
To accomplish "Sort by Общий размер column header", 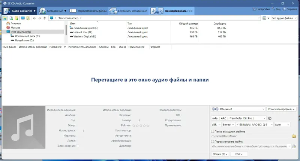I will coord(188,24).
